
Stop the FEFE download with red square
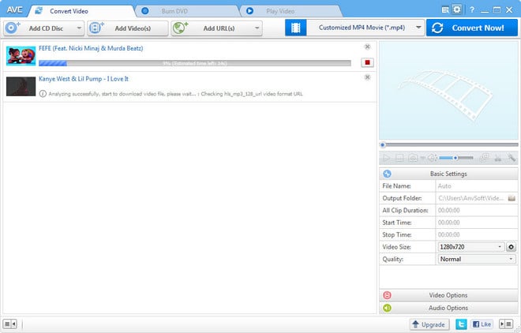[x=367, y=62]
